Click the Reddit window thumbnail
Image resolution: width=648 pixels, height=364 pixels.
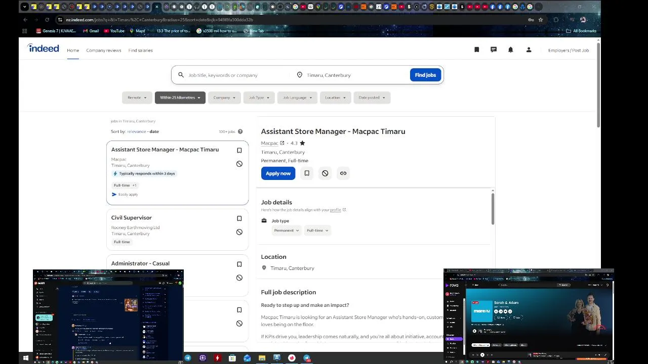[108, 315]
